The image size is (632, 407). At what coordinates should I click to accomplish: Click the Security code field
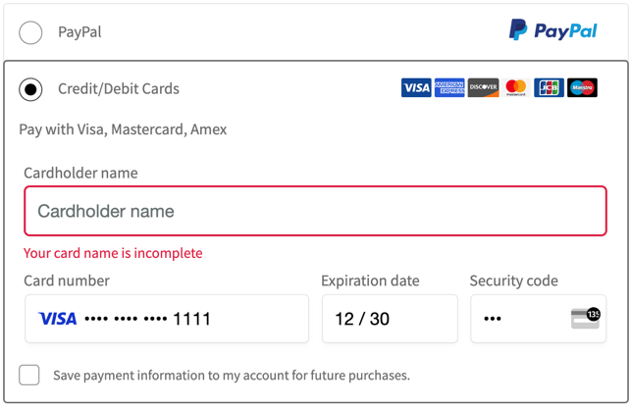(538, 319)
